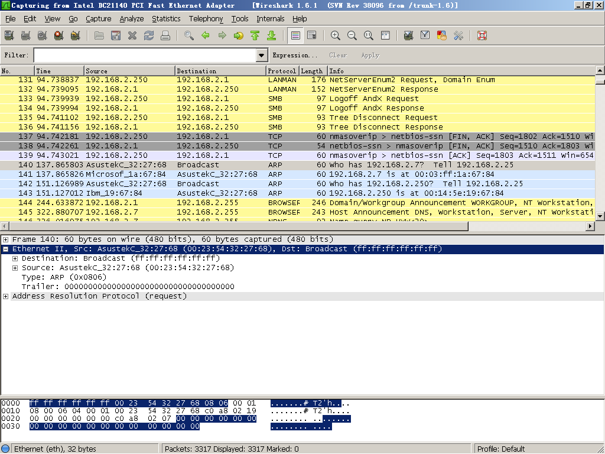
Task: Open the Statistics menu
Action: (166, 18)
